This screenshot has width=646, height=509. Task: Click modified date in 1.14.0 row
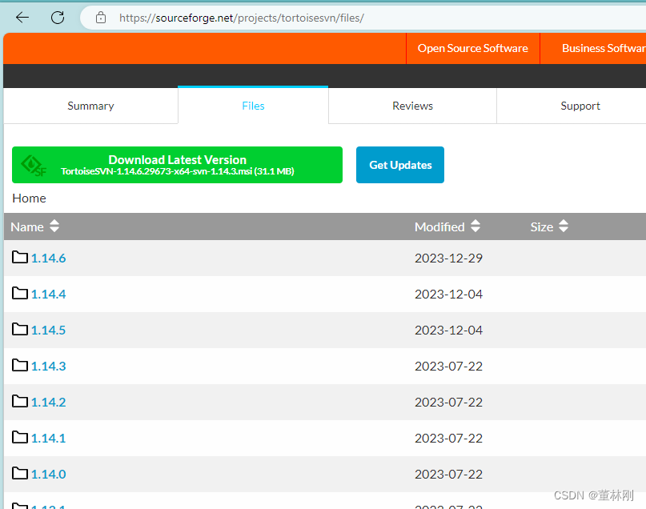tap(448, 475)
